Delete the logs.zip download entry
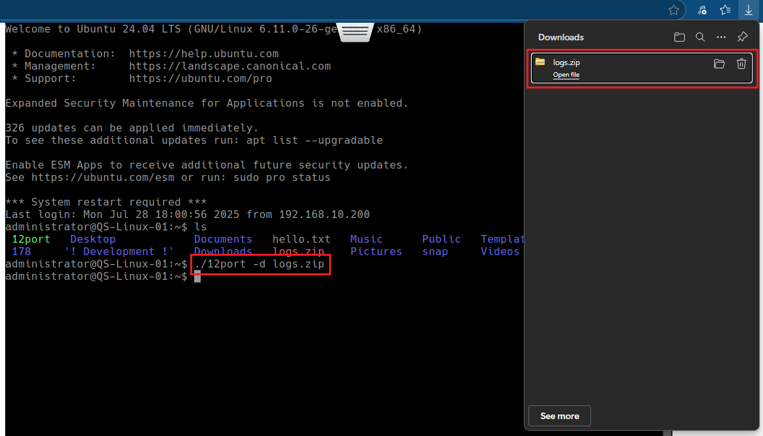The height and width of the screenshot is (436, 763). (741, 64)
